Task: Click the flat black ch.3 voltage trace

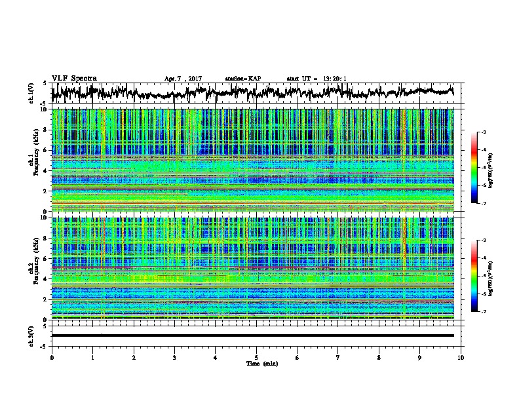Action: tap(252, 335)
